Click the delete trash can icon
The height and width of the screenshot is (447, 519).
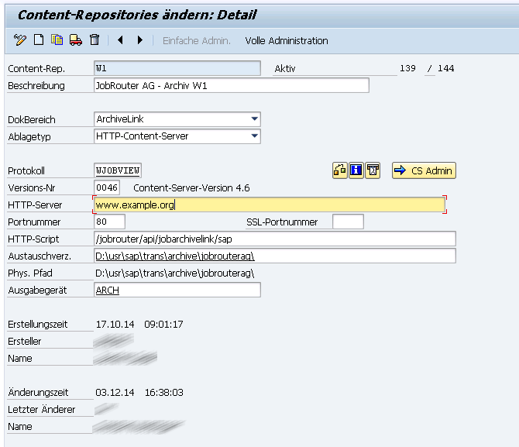click(x=95, y=40)
